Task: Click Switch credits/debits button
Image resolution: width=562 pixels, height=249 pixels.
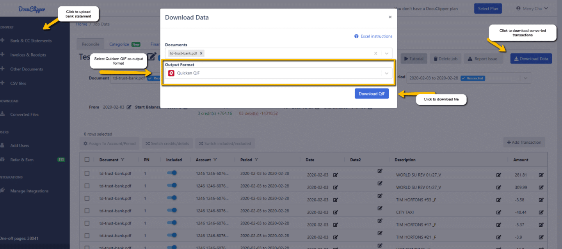Action: (167, 143)
